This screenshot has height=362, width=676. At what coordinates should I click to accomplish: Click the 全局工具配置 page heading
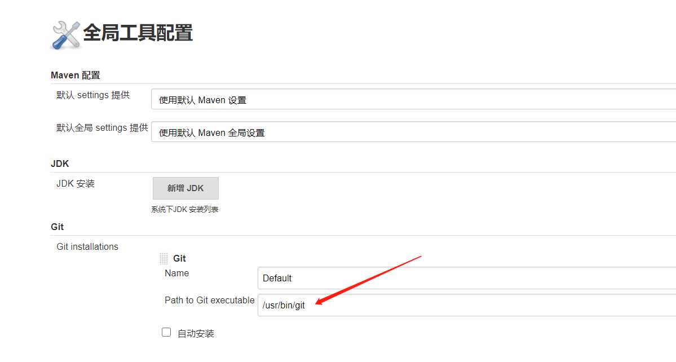138,33
